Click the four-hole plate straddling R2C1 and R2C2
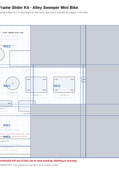This screenshot has height=172, width=119. (36, 85)
